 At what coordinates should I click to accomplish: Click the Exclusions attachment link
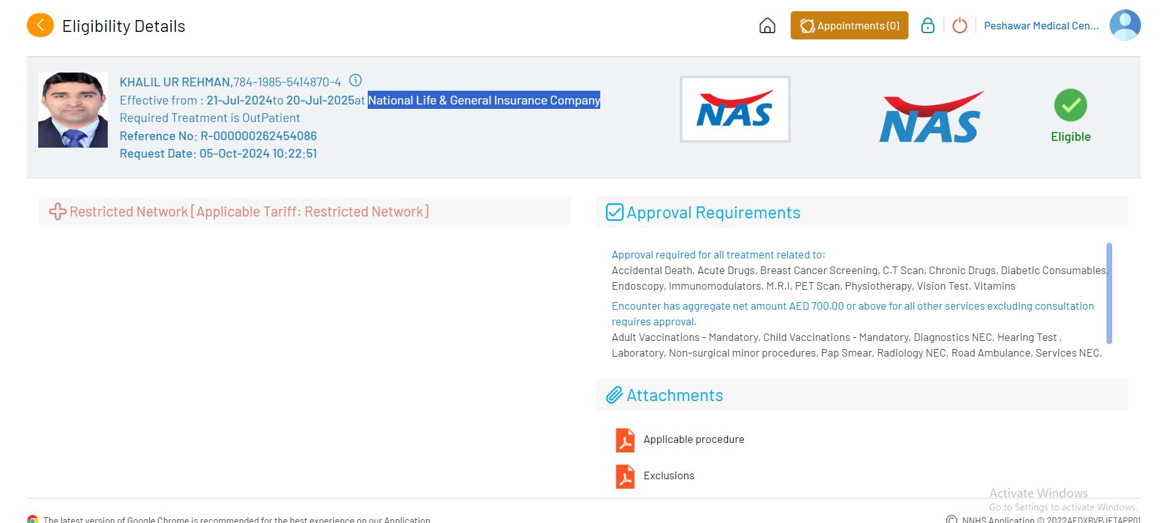(x=669, y=476)
